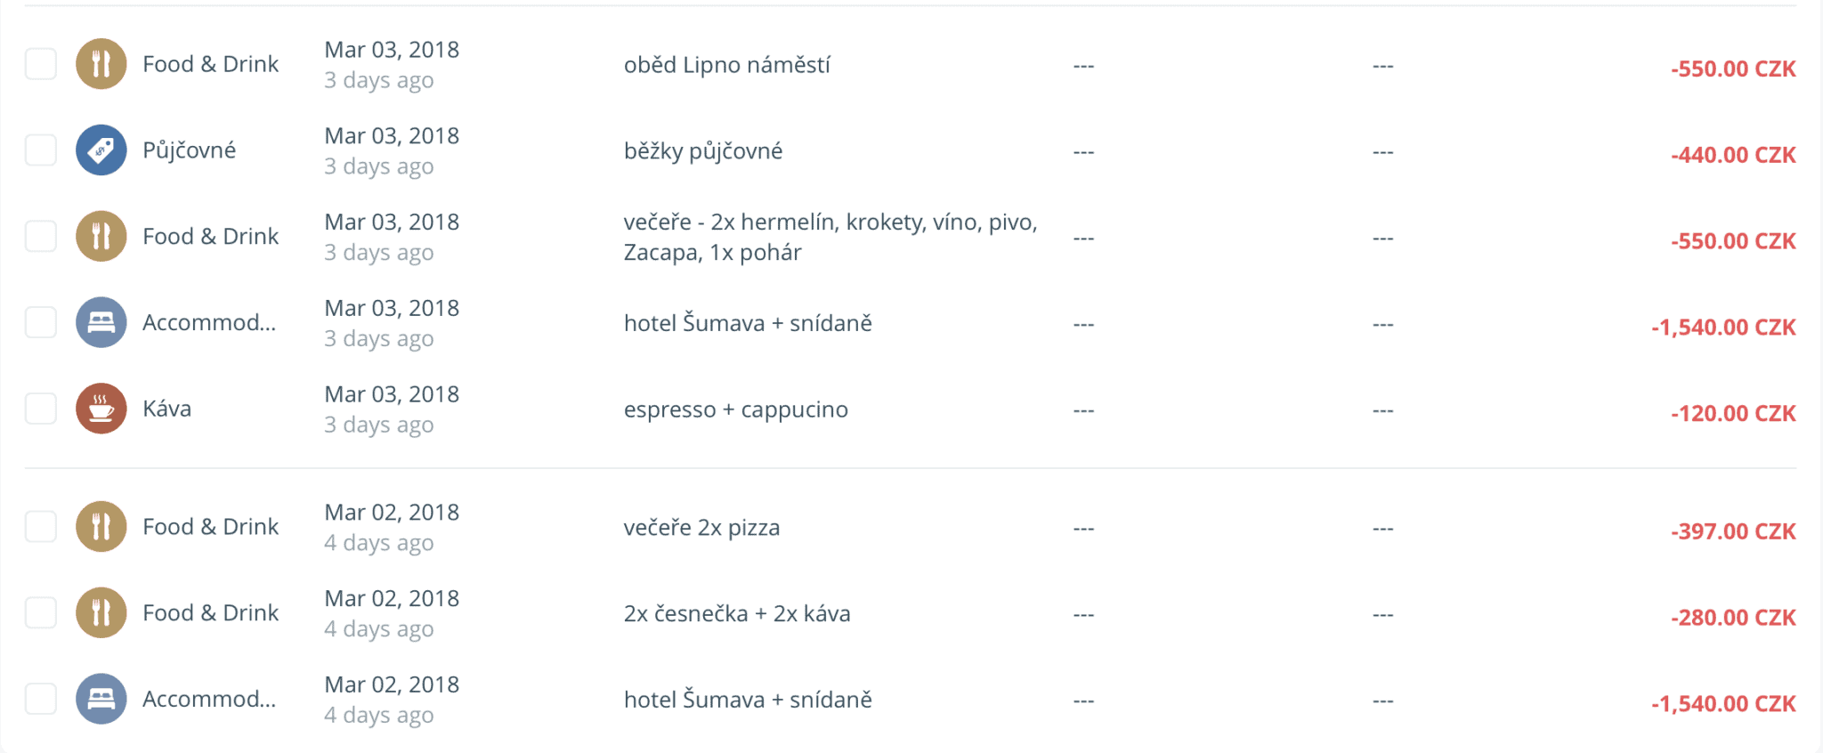Click the Food & Drink icon next to 2x česnečka + 2x káva

tap(101, 612)
